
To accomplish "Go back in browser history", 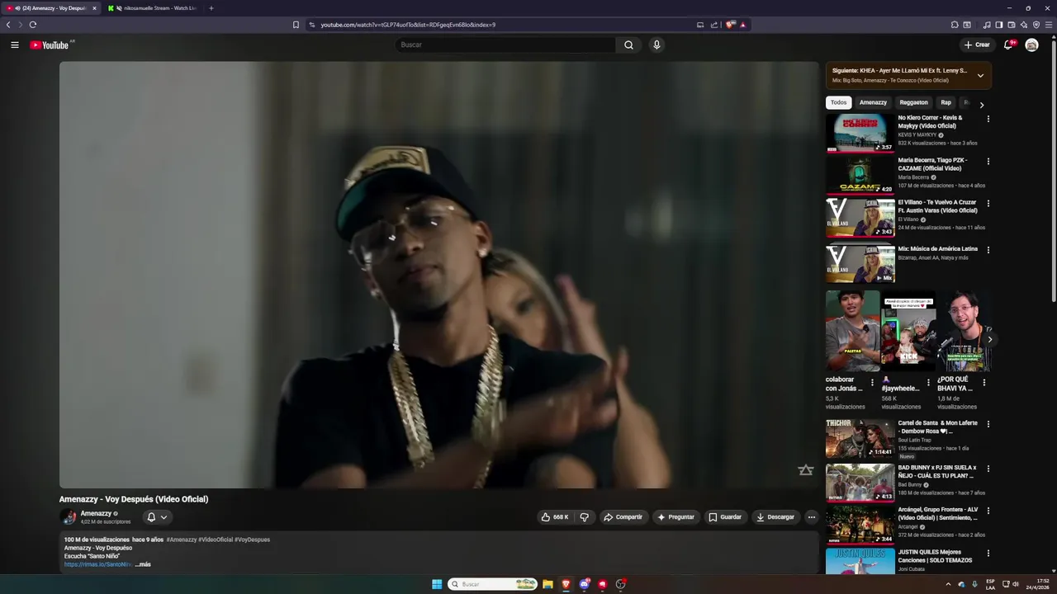I will [8, 25].
